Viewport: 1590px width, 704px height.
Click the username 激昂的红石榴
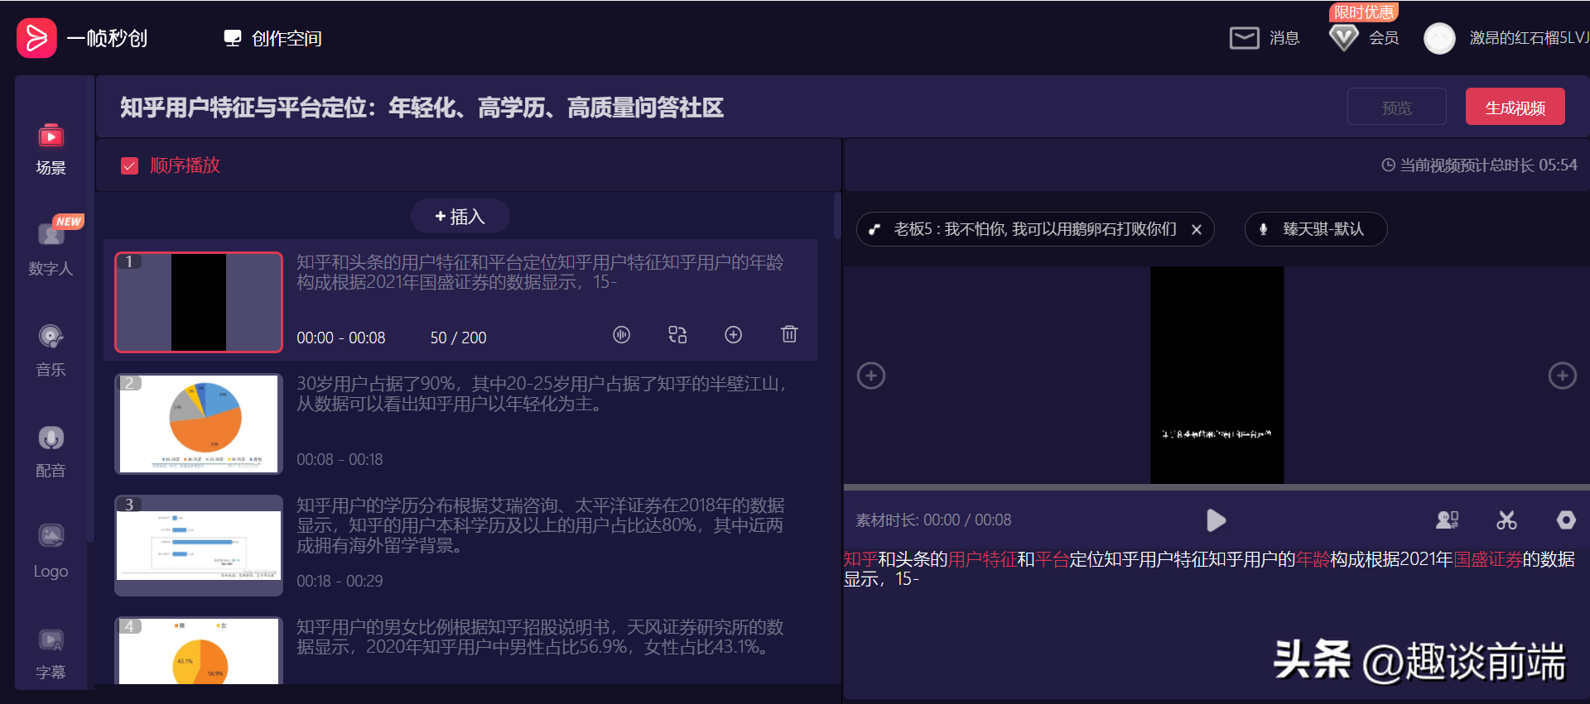1529,38
